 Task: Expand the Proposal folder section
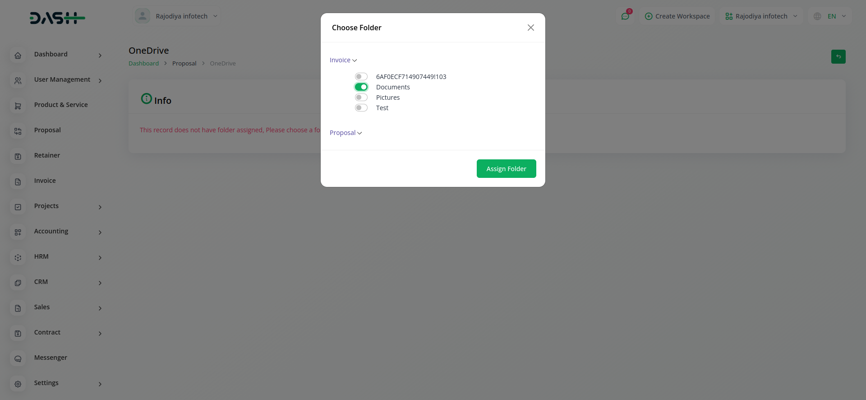(345, 133)
